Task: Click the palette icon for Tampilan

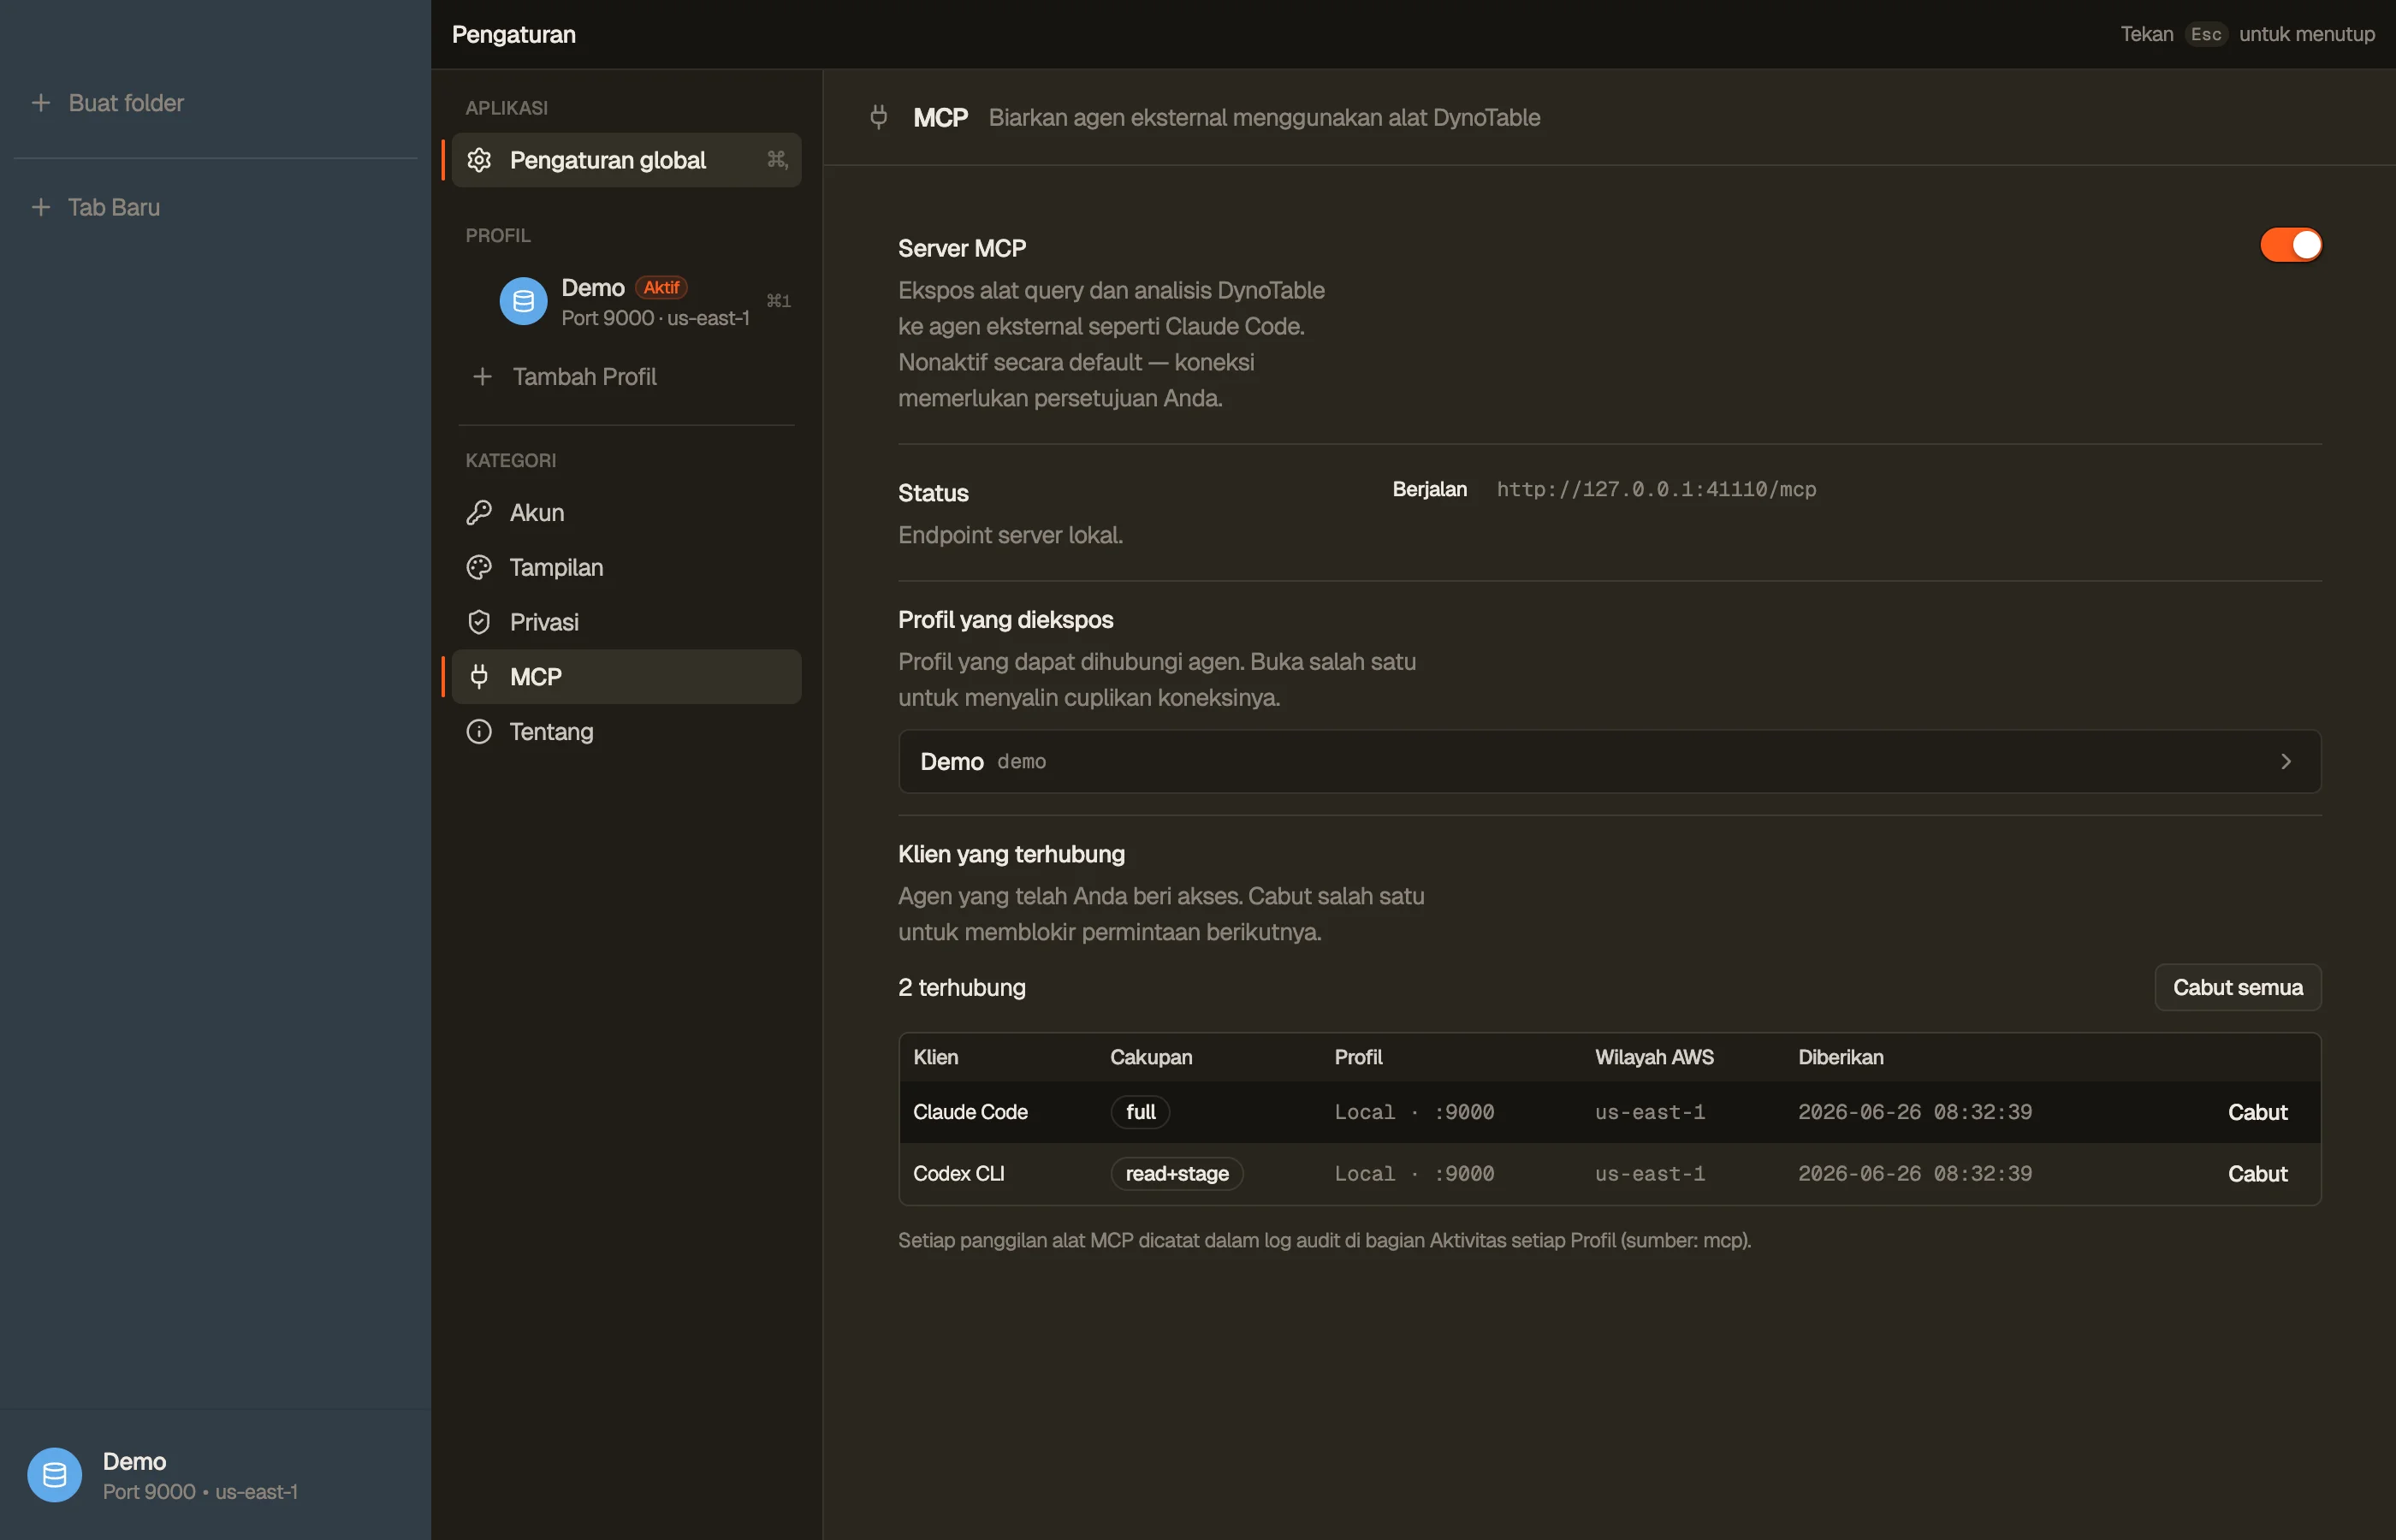Action: (479, 567)
